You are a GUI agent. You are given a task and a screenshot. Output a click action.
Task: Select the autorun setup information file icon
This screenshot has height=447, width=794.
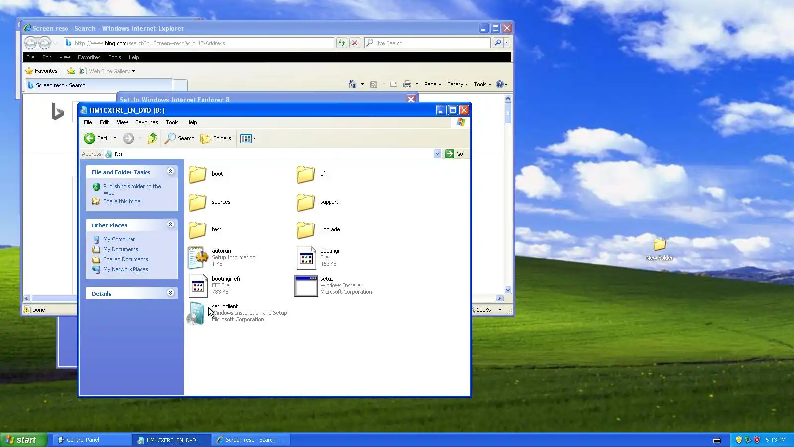click(198, 257)
